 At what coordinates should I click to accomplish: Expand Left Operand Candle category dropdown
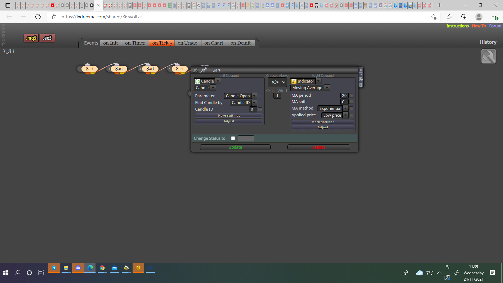point(218,81)
